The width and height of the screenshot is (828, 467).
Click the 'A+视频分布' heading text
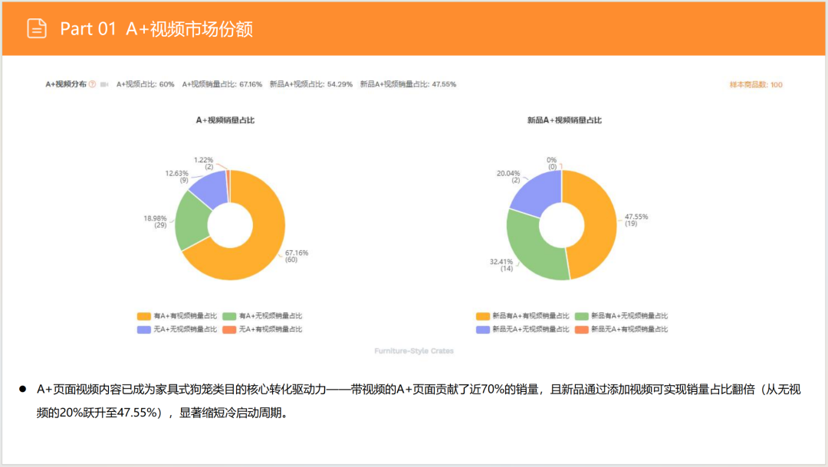click(66, 84)
